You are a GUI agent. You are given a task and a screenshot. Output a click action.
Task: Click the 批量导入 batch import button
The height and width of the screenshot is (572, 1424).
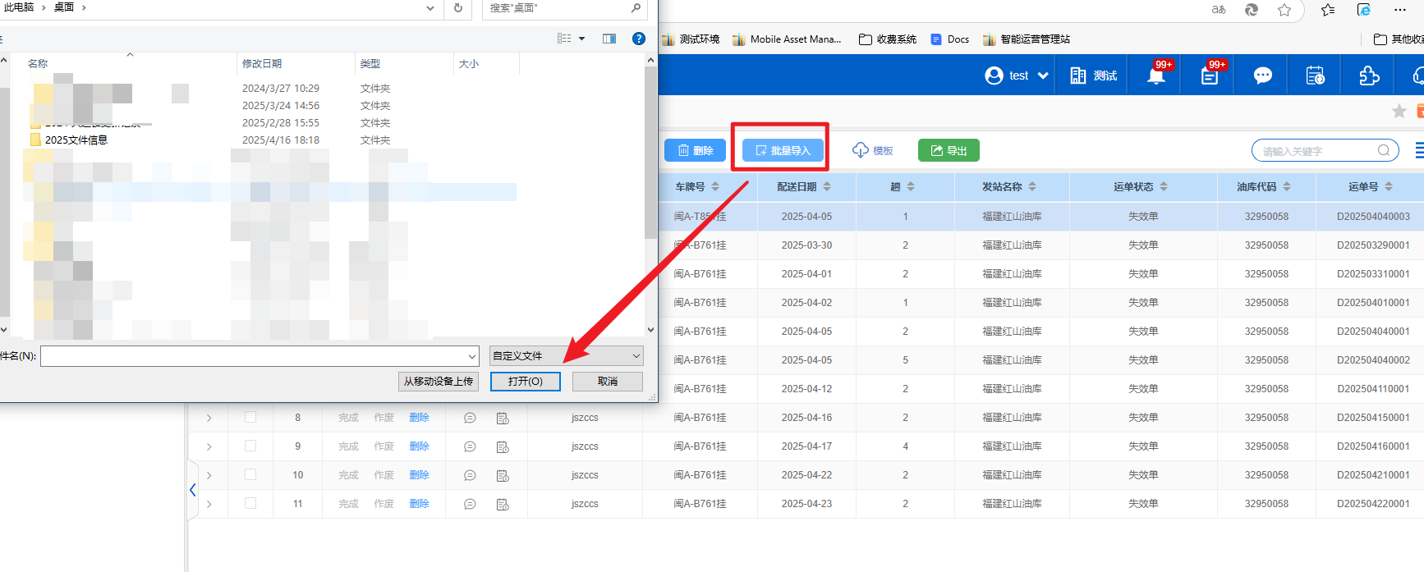783,150
